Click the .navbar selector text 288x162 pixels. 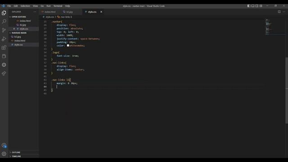[57, 22]
